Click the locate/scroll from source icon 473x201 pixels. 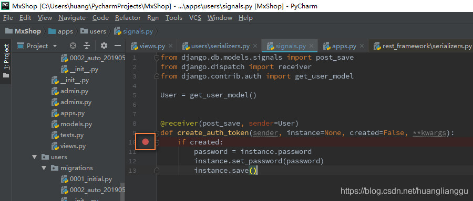coord(73,46)
